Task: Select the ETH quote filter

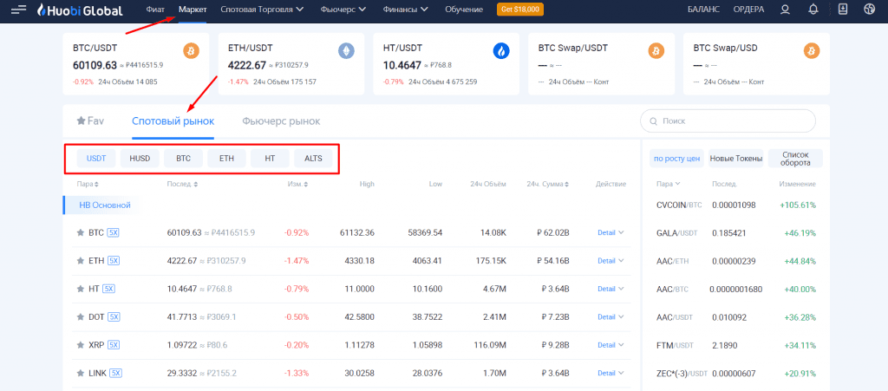Action: pos(226,159)
